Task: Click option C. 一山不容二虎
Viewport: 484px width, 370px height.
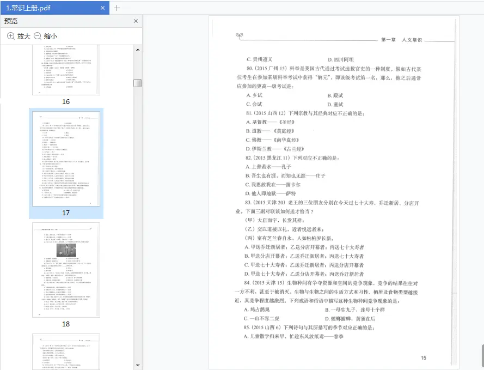Action: [x=261, y=318]
